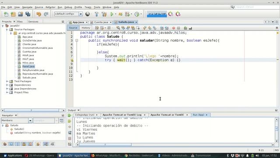This screenshot has height=158, width=280.
Task: Open the Debug menu
Action: (x=68, y=7)
